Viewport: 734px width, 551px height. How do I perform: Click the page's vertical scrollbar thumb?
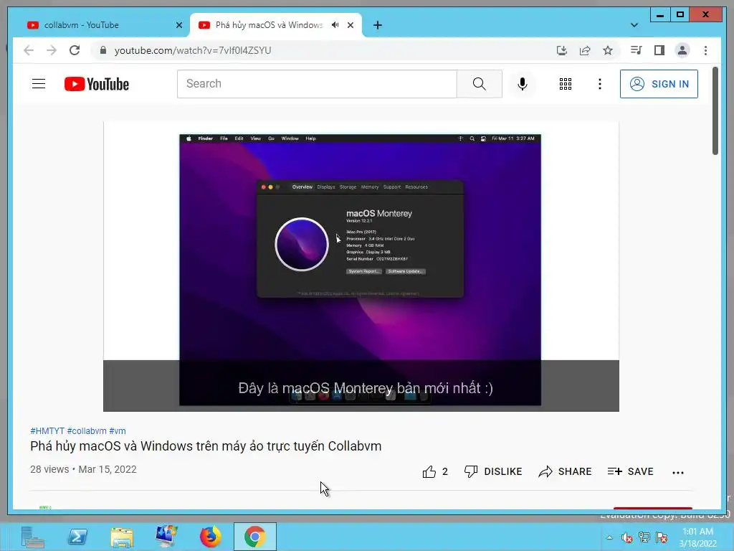point(715,111)
